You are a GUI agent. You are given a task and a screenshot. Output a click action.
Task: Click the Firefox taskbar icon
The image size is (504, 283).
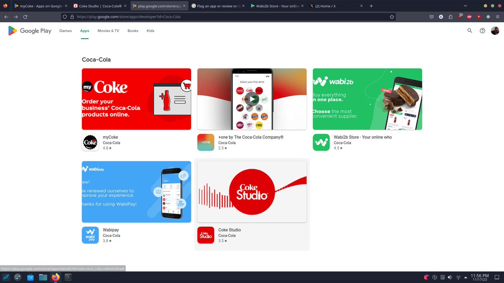click(55, 277)
